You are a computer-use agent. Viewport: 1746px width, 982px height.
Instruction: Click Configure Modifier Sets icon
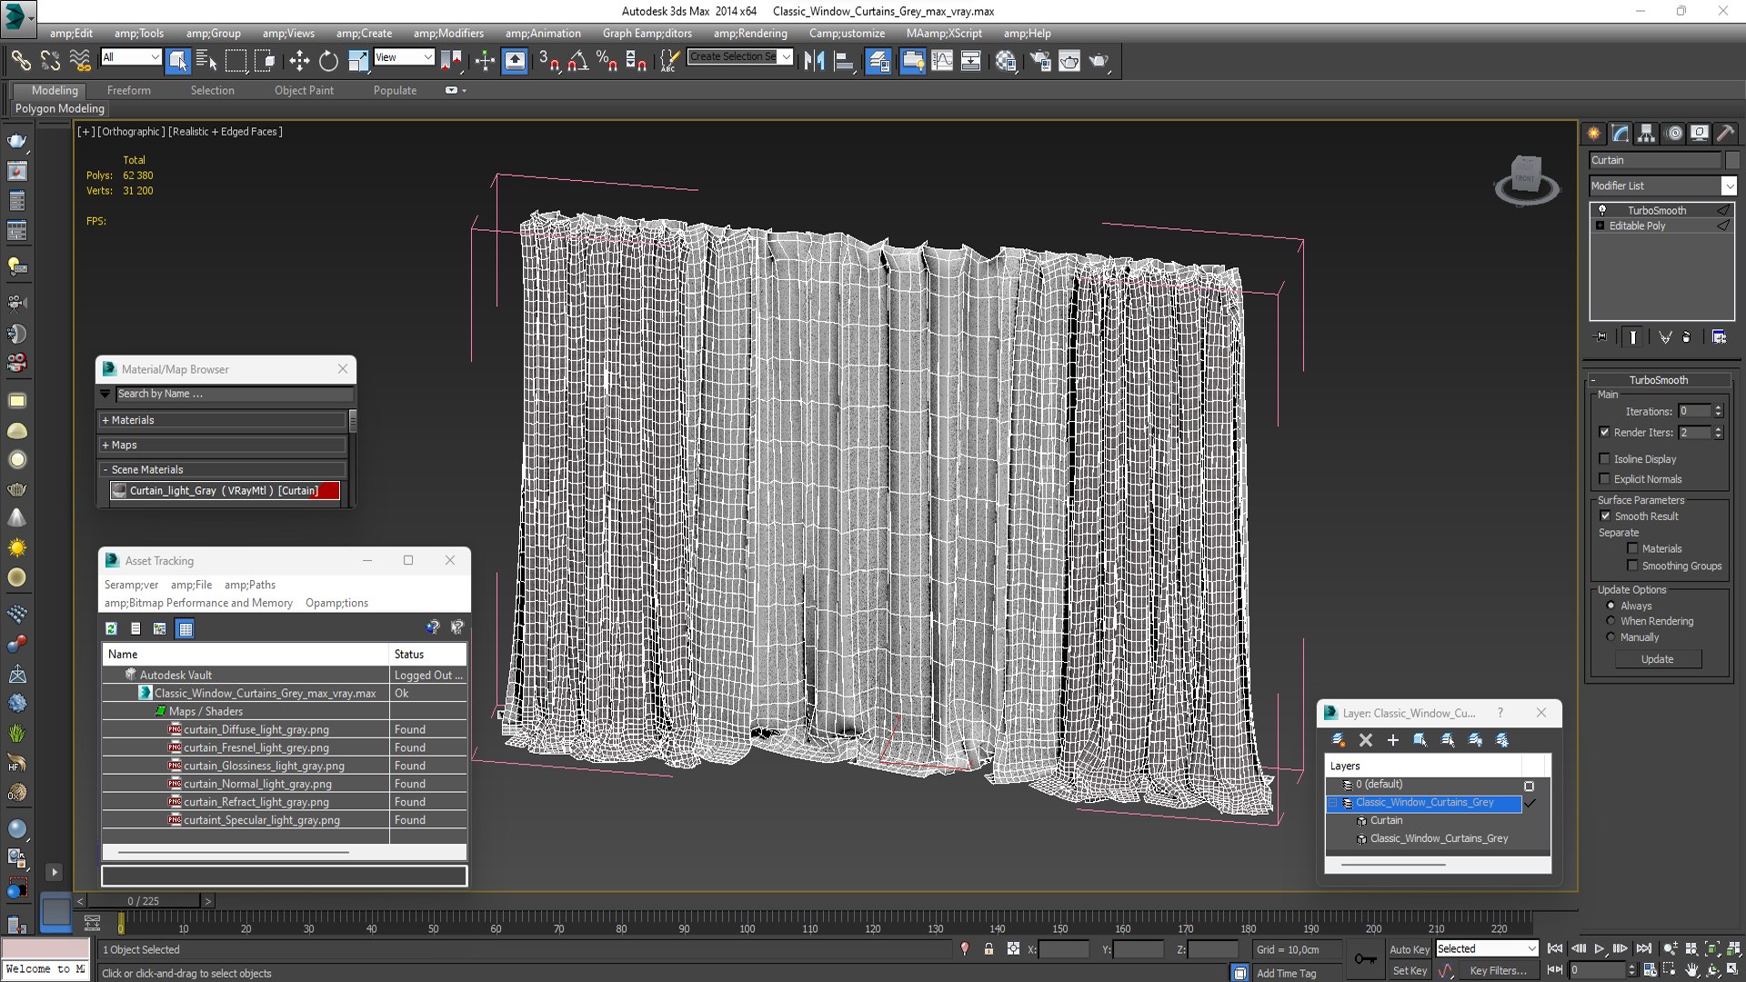click(x=1719, y=337)
